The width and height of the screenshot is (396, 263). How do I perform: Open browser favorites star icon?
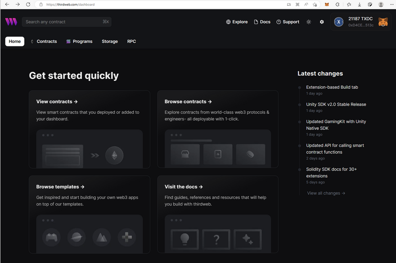click(349, 5)
